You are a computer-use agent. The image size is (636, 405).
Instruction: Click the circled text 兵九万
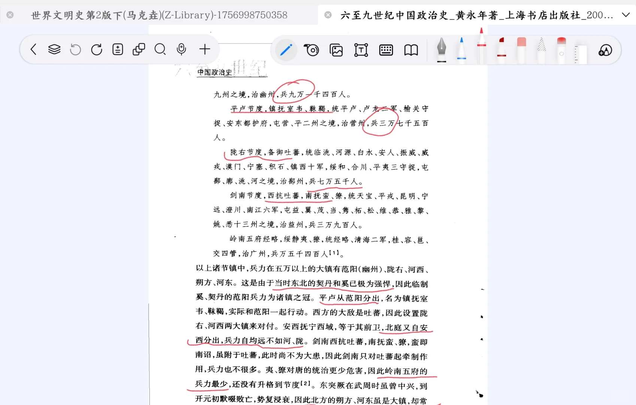[292, 94]
